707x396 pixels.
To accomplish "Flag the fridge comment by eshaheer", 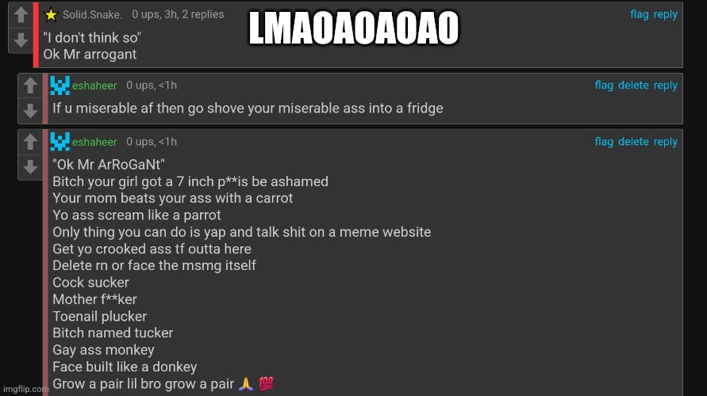I will click(x=604, y=85).
